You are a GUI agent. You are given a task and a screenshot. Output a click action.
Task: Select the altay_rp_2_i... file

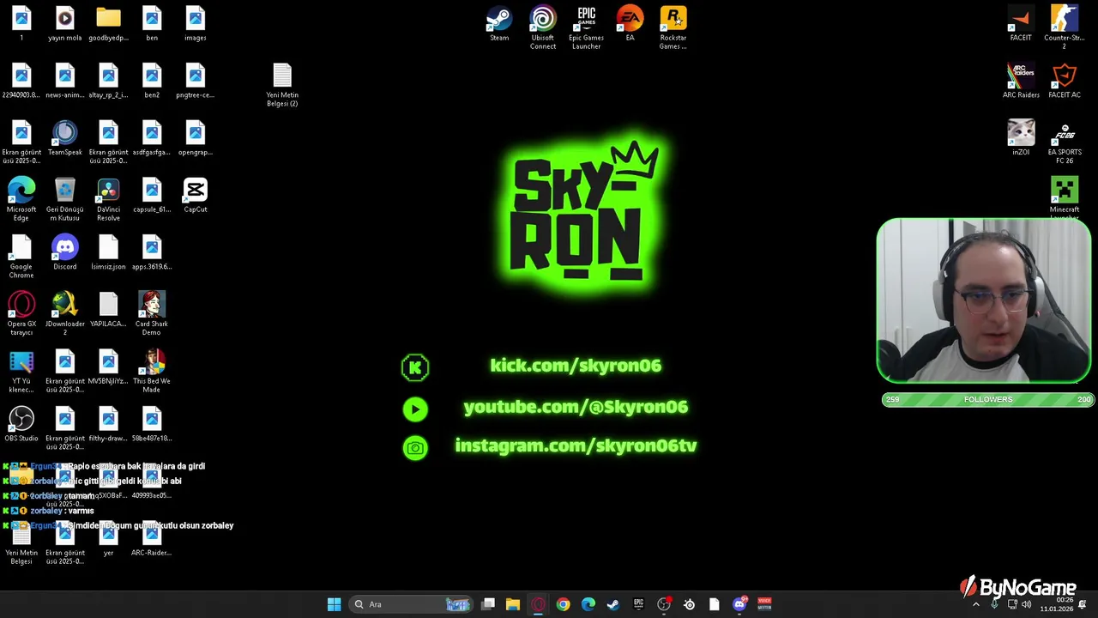click(108, 82)
